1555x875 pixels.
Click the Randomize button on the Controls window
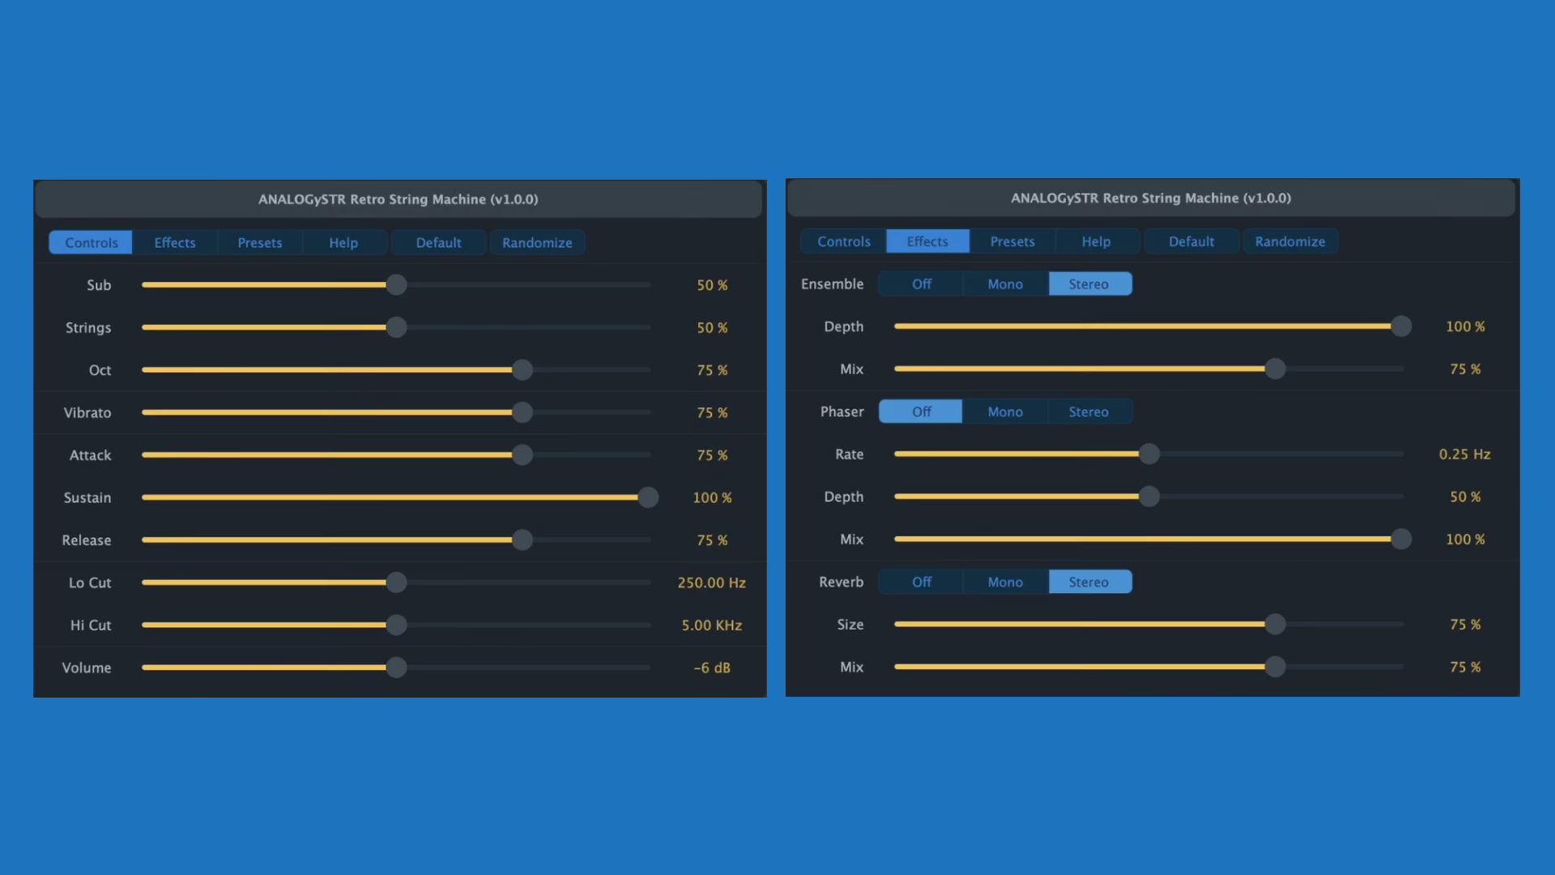coord(537,242)
